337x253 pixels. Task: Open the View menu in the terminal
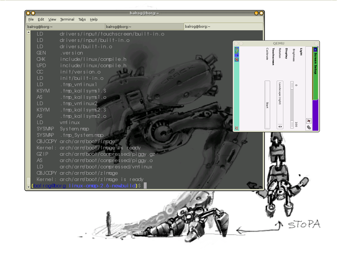52,20
